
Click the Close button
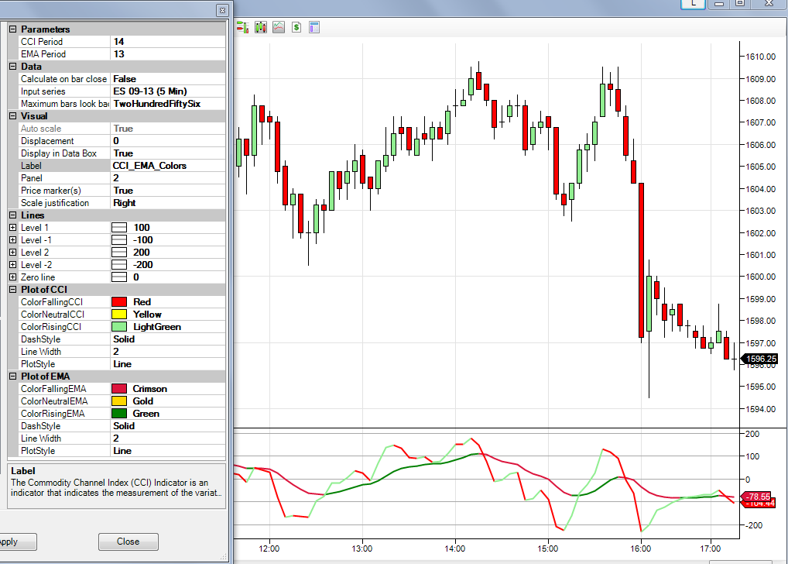(x=128, y=542)
